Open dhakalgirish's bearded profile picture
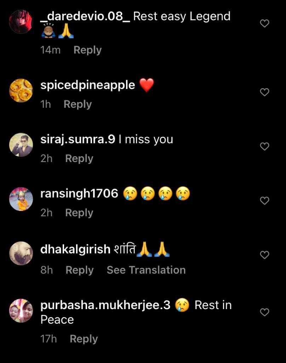This screenshot has width=286, height=363. point(21,253)
